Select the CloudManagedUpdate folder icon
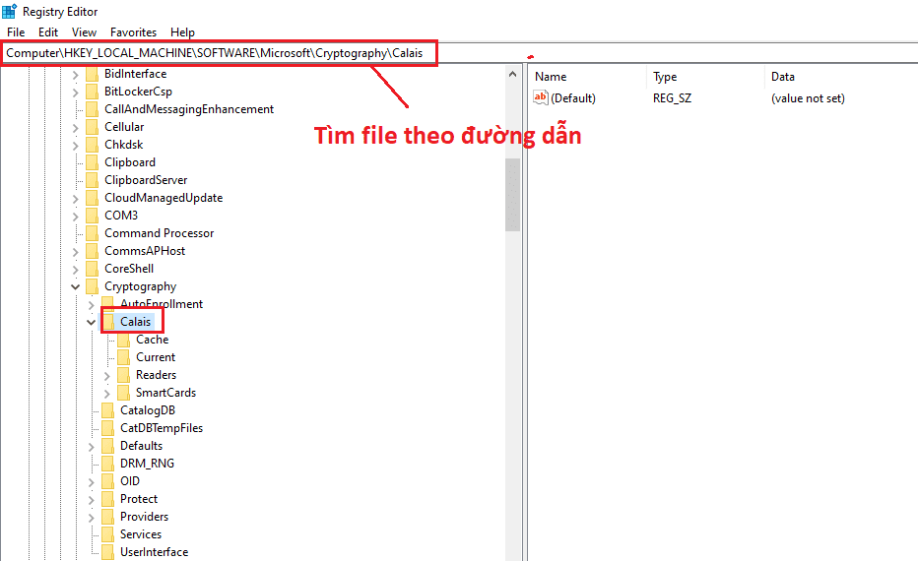This screenshot has width=918, height=561. coord(92,198)
